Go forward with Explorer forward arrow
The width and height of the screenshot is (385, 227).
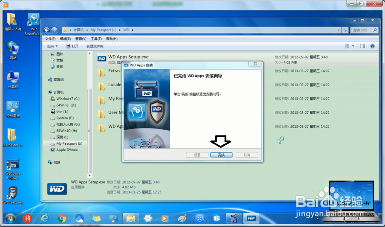click(54, 30)
